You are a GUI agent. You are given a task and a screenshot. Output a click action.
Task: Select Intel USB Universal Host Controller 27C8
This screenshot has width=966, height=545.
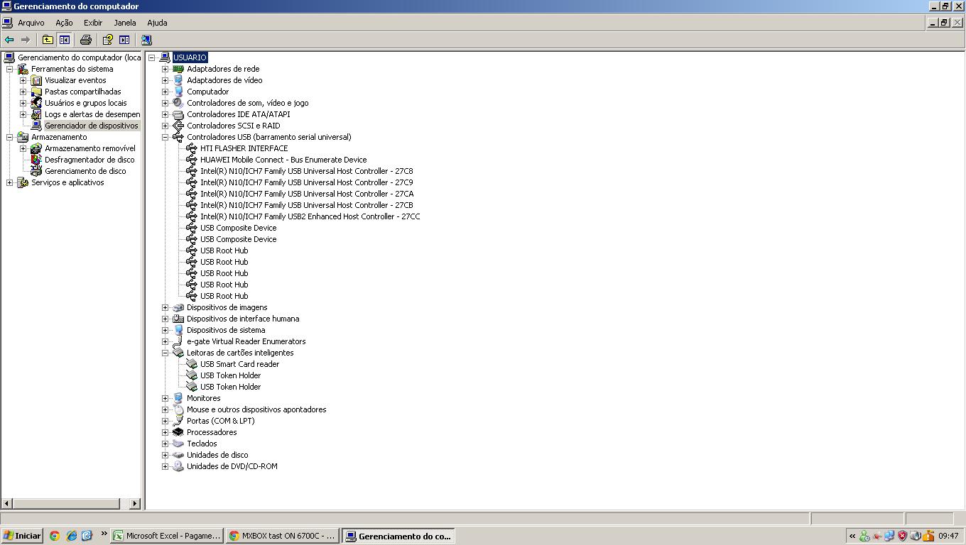306,171
